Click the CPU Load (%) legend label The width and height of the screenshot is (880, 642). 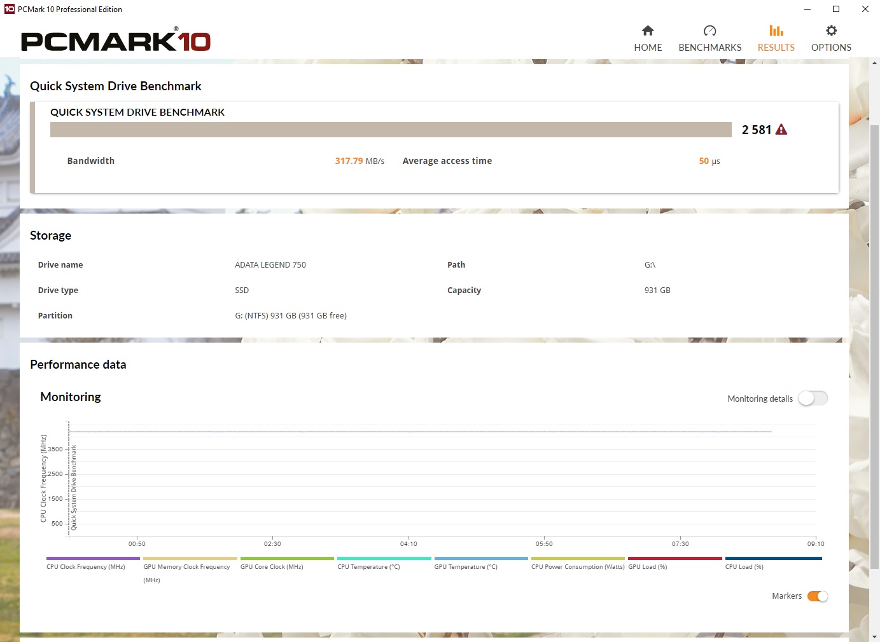744,567
